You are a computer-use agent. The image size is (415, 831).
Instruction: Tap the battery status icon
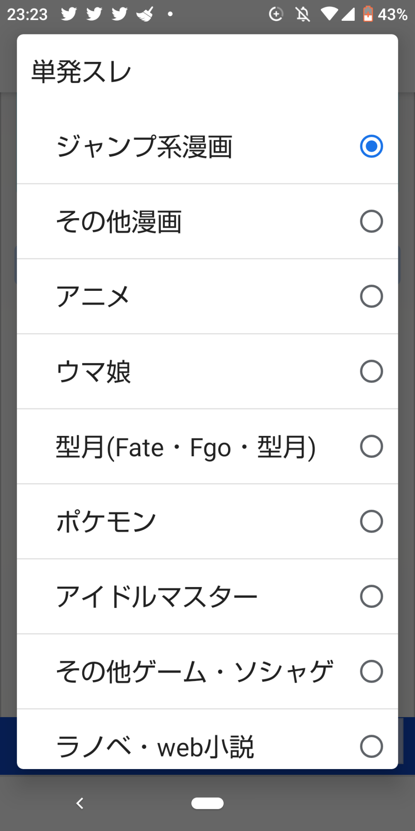point(368,14)
